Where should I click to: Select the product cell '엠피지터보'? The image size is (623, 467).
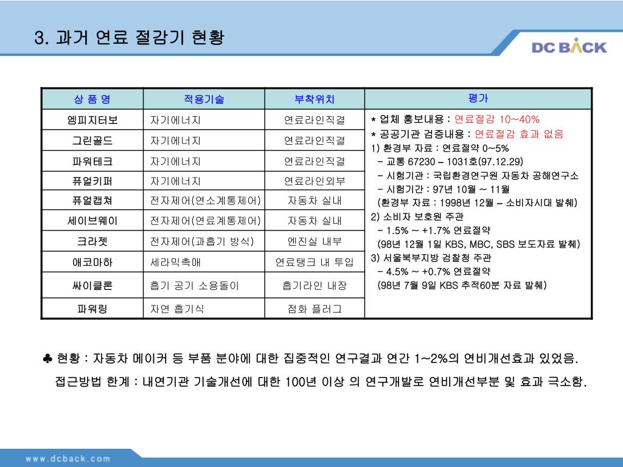(92, 120)
